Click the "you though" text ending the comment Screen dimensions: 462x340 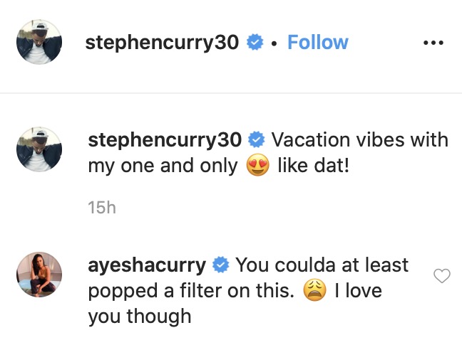click(140, 317)
